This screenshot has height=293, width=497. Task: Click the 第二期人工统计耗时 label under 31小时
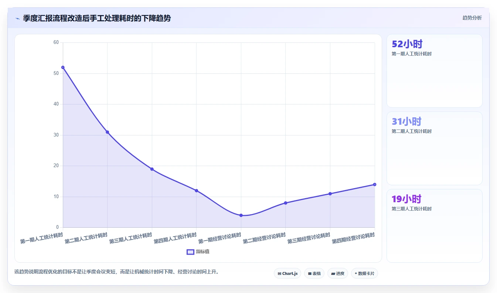[x=412, y=131]
